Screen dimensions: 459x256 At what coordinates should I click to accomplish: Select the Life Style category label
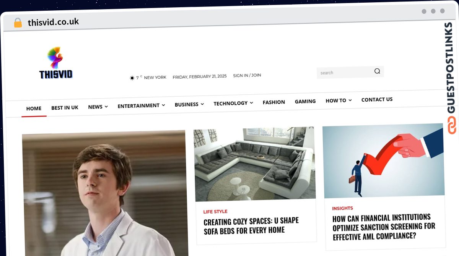(x=215, y=211)
